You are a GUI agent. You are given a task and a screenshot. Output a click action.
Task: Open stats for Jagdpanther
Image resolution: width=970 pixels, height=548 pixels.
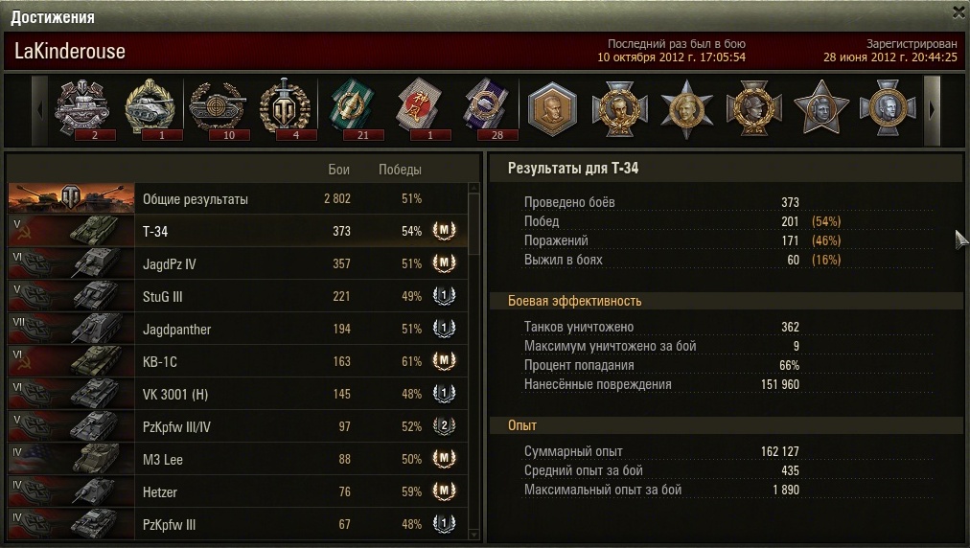(x=238, y=329)
